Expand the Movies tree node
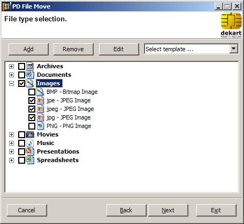244x224 pixels. [x=11, y=134]
